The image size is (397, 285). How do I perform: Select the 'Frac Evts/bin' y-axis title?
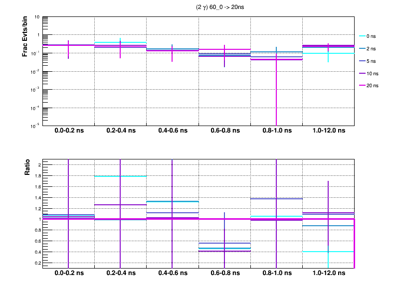(25, 36)
